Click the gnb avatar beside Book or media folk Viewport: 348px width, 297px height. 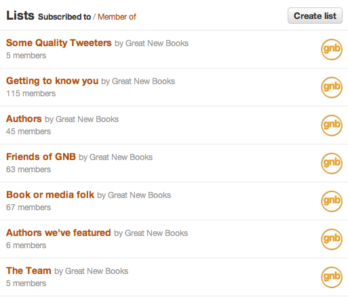pyautogui.click(x=332, y=201)
